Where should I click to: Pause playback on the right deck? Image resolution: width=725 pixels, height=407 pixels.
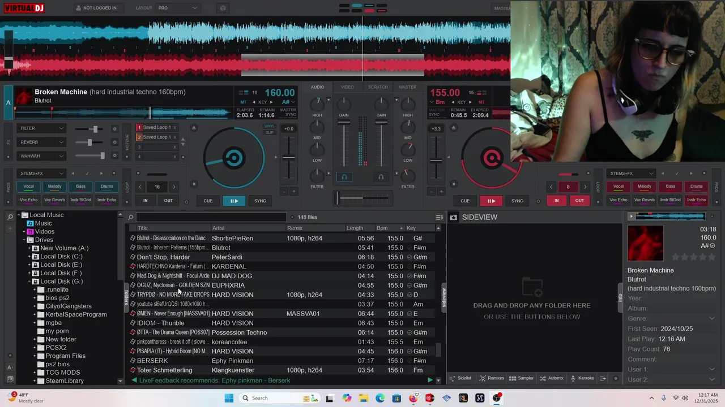pyautogui.click(x=491, y=201)
